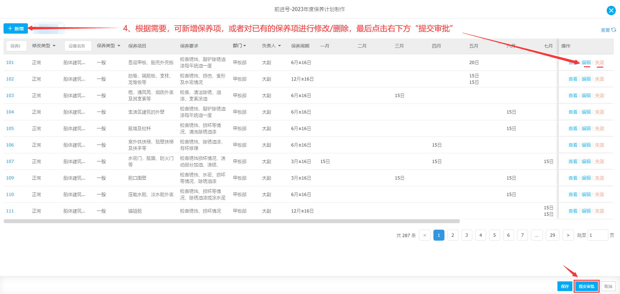
Task: Click 编辑 for row 102
Action: tap(586, 79)
